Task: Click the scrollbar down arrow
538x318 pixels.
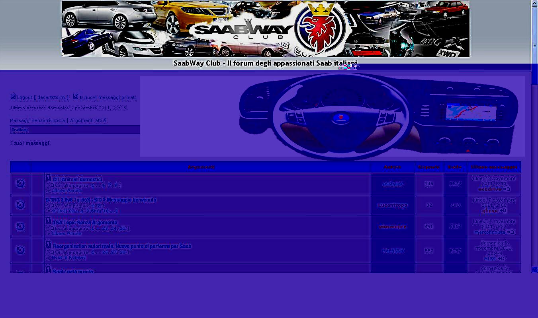Action: pos(534,270)
